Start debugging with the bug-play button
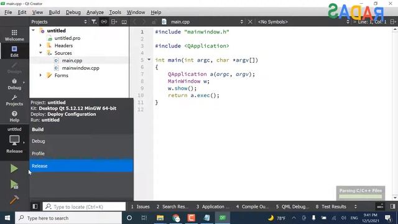The height and width of the screenshot is (224, 398). pyautogui.click(x=14, y=185)
